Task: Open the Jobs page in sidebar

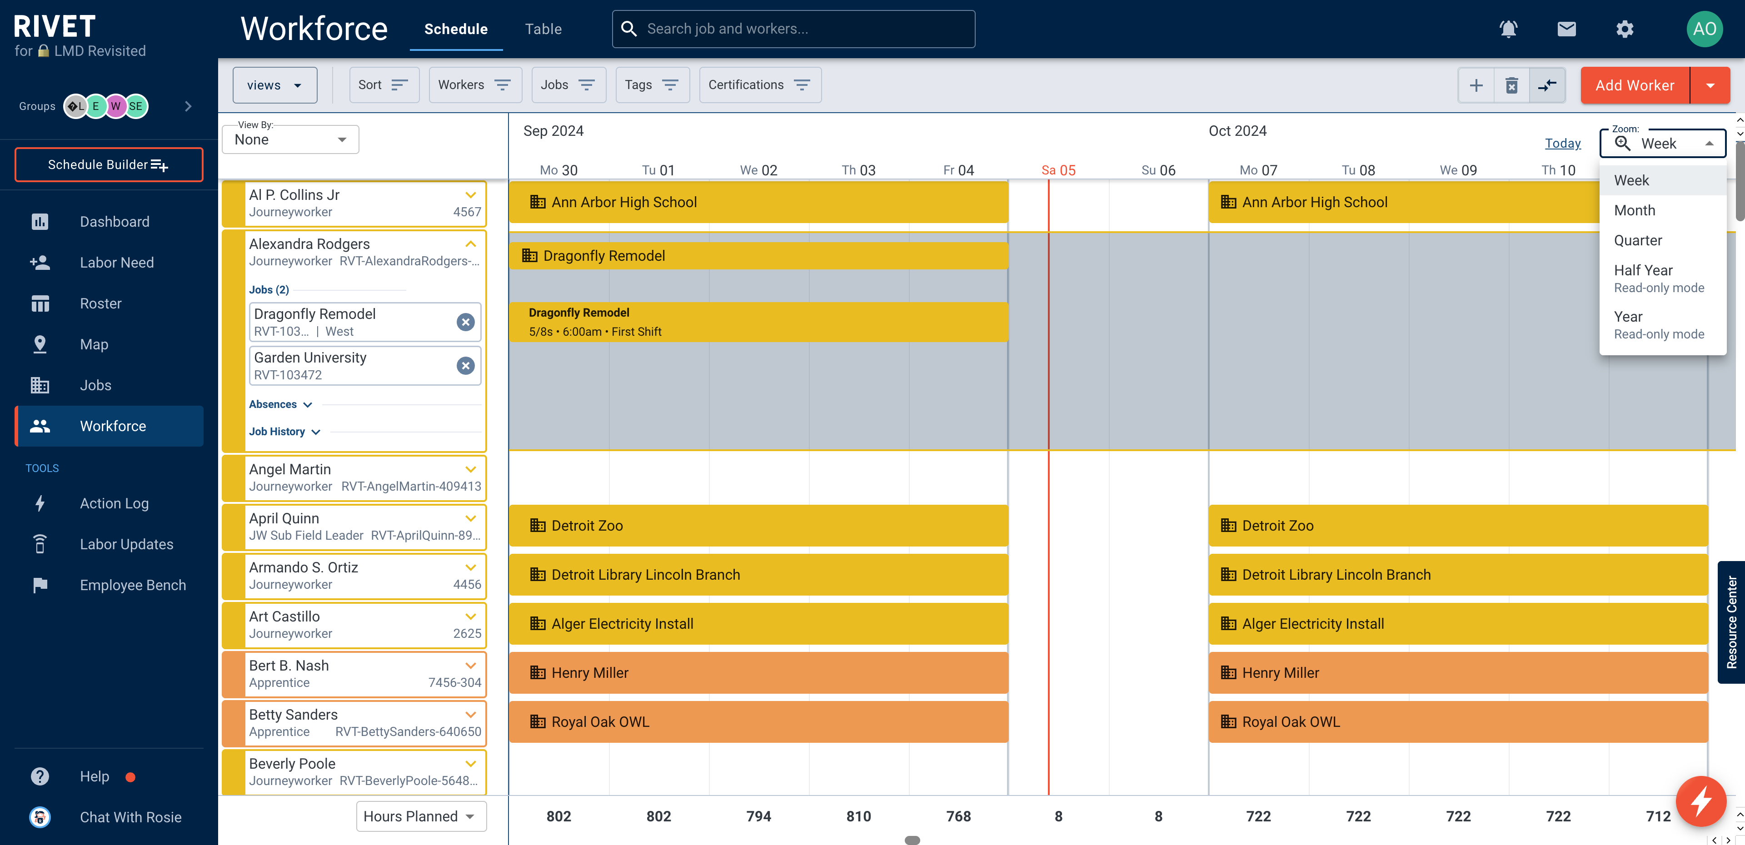Action: click(x=109, y=385)
